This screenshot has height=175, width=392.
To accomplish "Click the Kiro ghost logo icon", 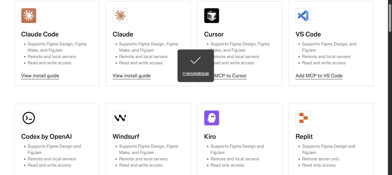I will click(x=212, y=118).
